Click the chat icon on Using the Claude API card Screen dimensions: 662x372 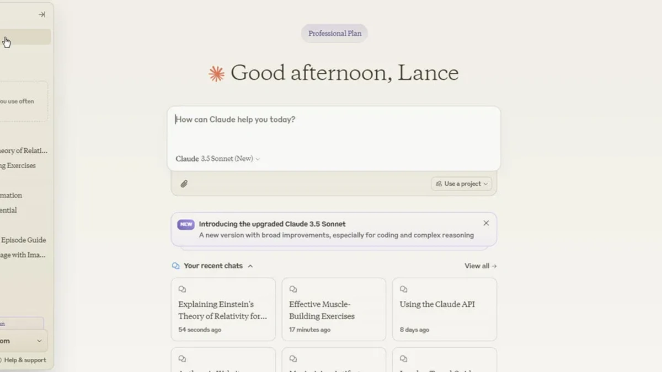403,288
